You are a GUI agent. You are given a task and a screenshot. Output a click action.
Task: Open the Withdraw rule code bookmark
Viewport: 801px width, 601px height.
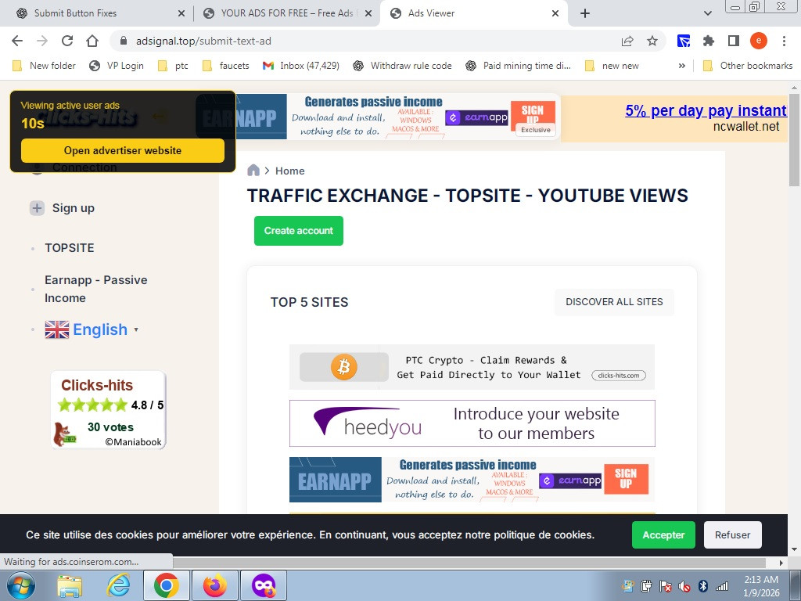pos(402,66)
